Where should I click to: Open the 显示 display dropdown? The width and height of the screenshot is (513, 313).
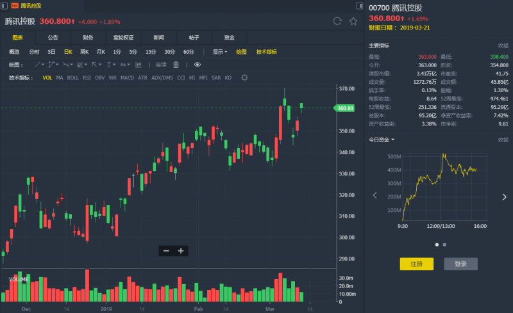click(x=219, y=52)
